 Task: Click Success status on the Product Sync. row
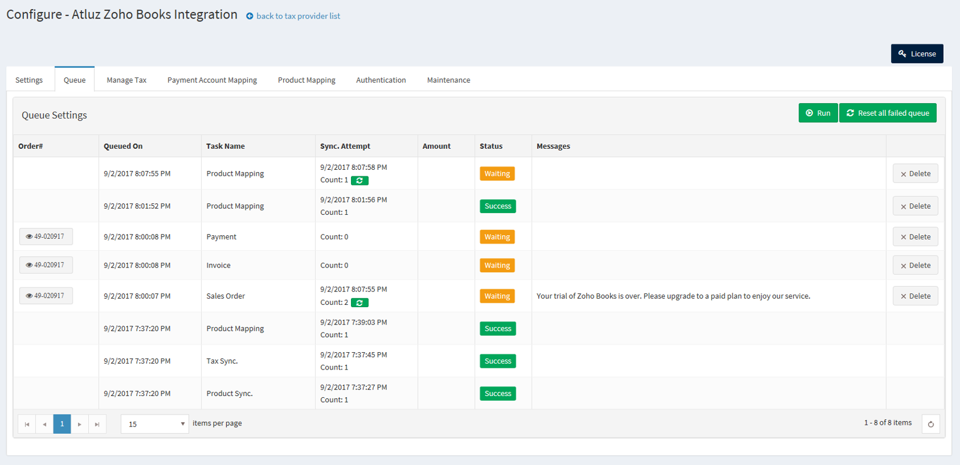tap(498, 394)
